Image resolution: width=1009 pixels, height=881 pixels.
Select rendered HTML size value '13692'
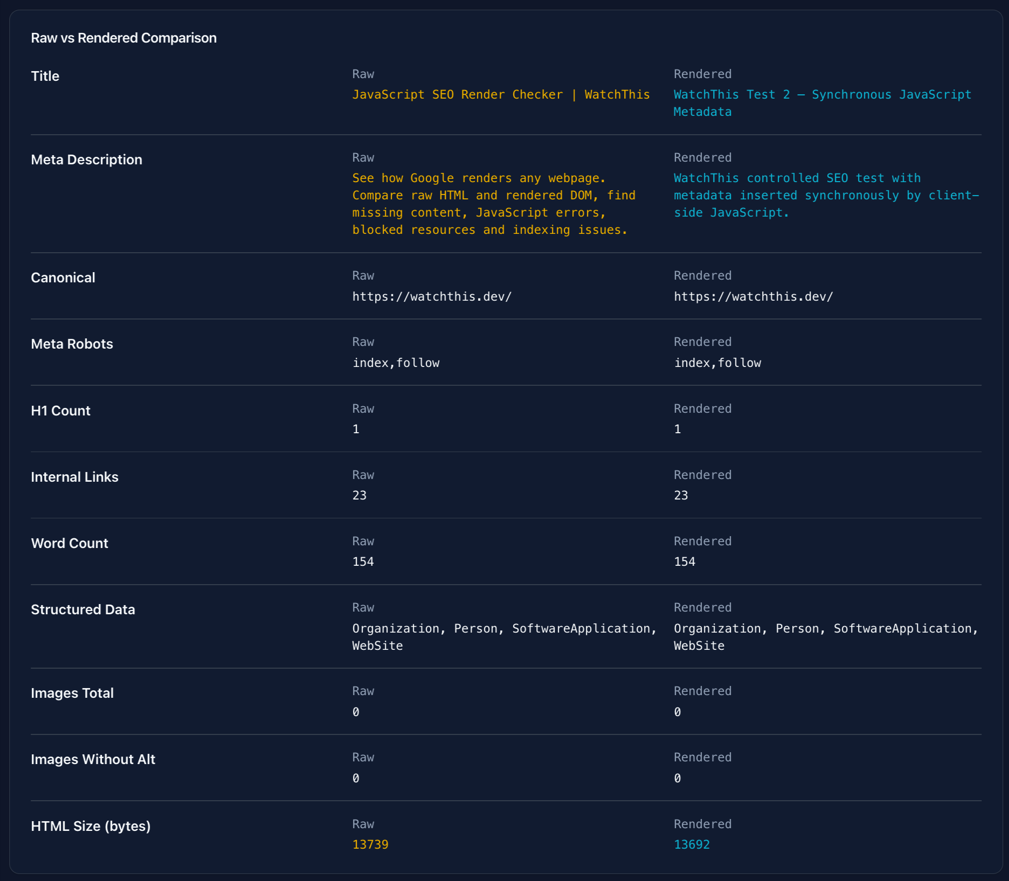[692, 845]
